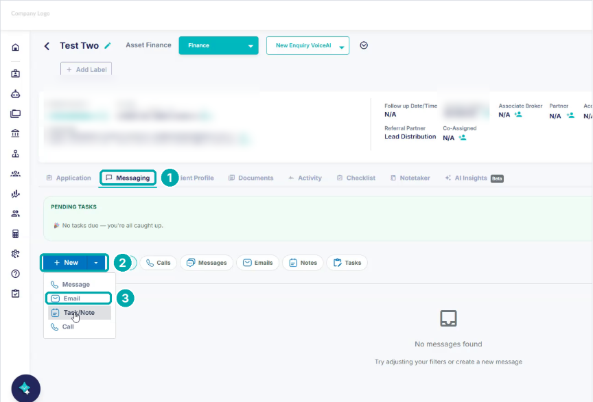Choose Call from the New menu
Screen dimensions: 593x402
(80, 327)
